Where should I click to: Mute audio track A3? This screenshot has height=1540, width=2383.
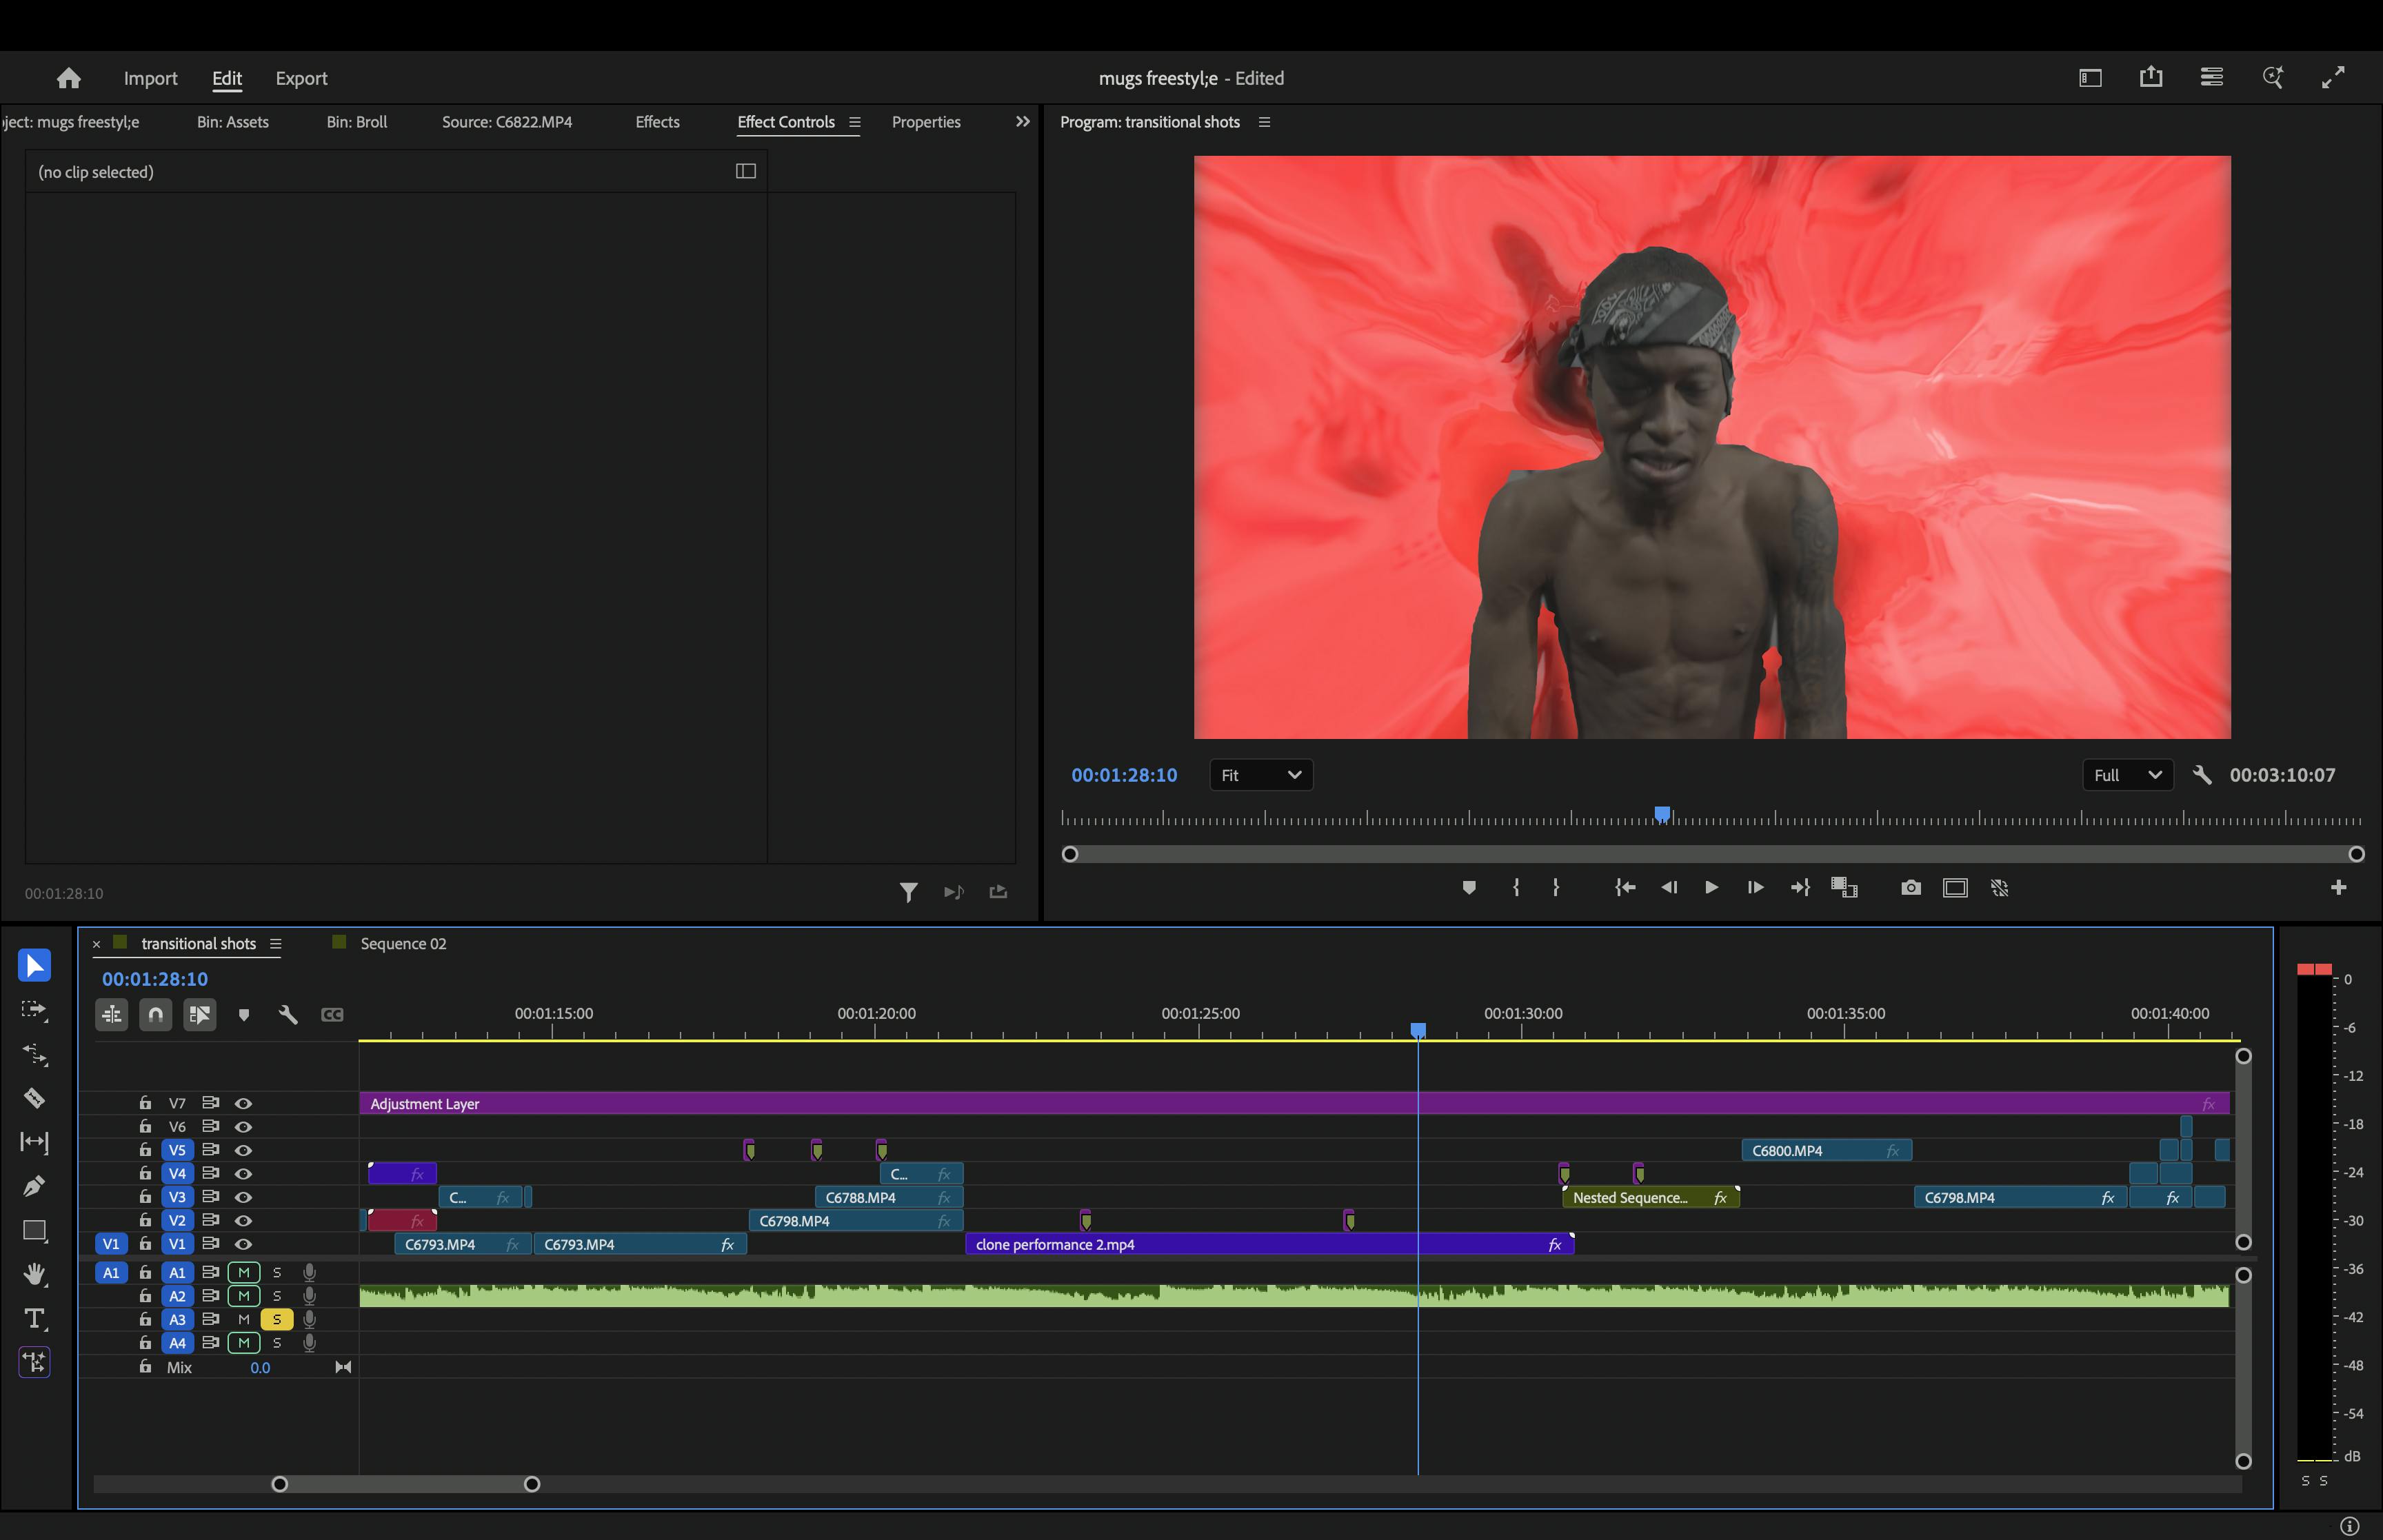[x=243, y=1319]
